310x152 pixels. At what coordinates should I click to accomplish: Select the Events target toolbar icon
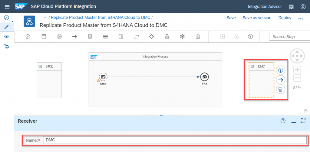[59, 37]
